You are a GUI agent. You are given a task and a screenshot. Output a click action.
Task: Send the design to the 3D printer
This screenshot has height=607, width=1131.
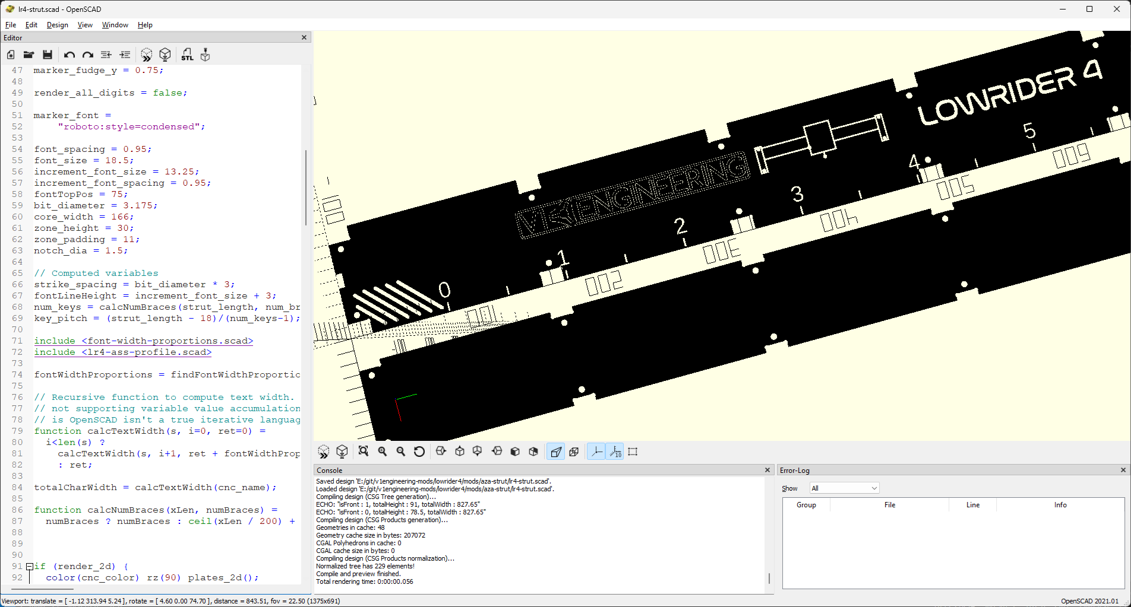(206, 55)
